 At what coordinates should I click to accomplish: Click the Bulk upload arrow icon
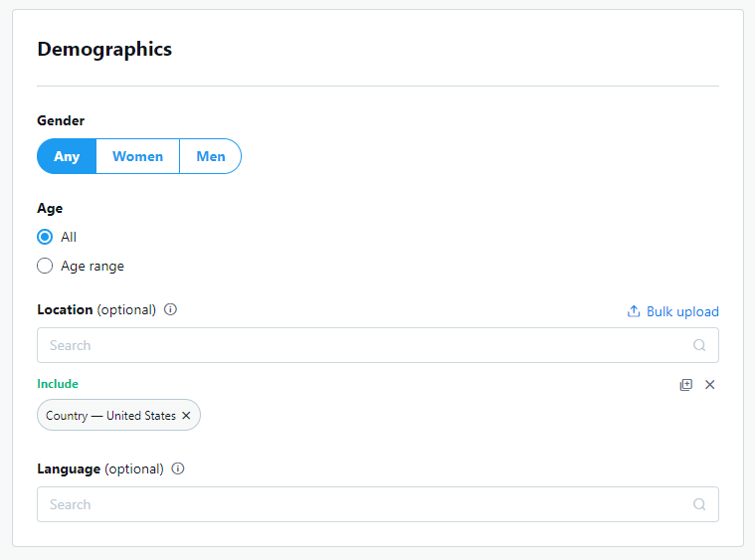[x=634, y=311]
